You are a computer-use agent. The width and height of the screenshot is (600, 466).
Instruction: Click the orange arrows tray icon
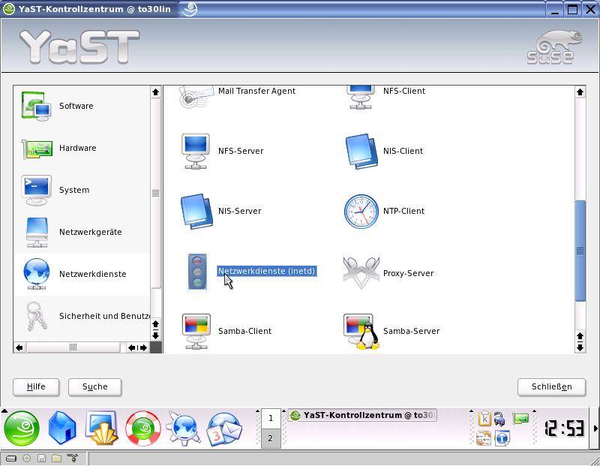coord(484,438)
